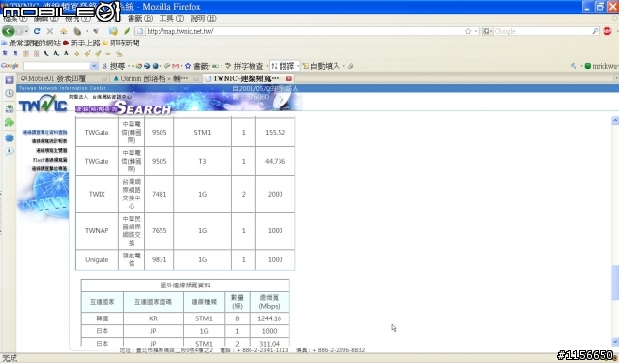Click the TWIX table cell
The width and height of the screenshot is (619, 363).
click(x=97, y=194)
